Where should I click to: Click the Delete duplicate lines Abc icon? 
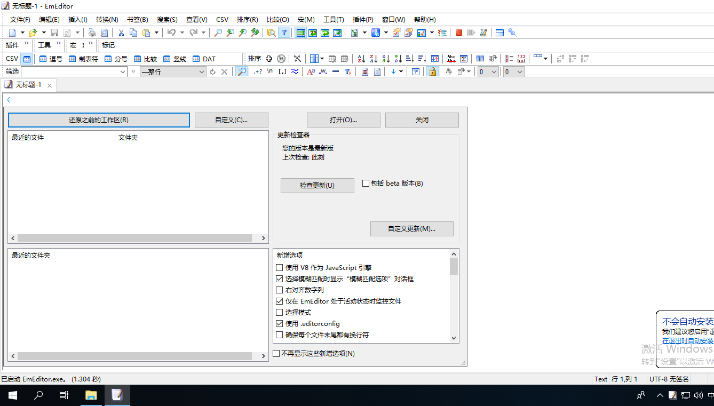451,59
